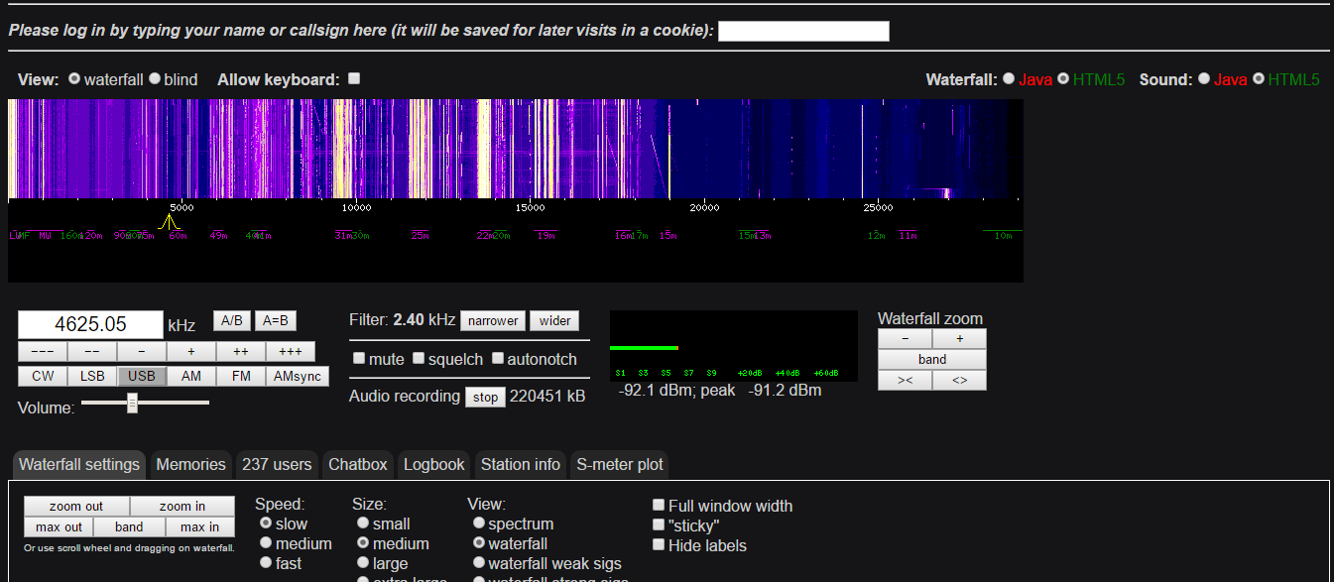Enable the Hide labels checkbox

[x=658, y=544]
